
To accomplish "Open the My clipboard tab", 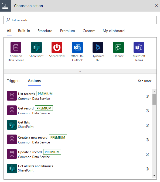I will coord(114,31).
